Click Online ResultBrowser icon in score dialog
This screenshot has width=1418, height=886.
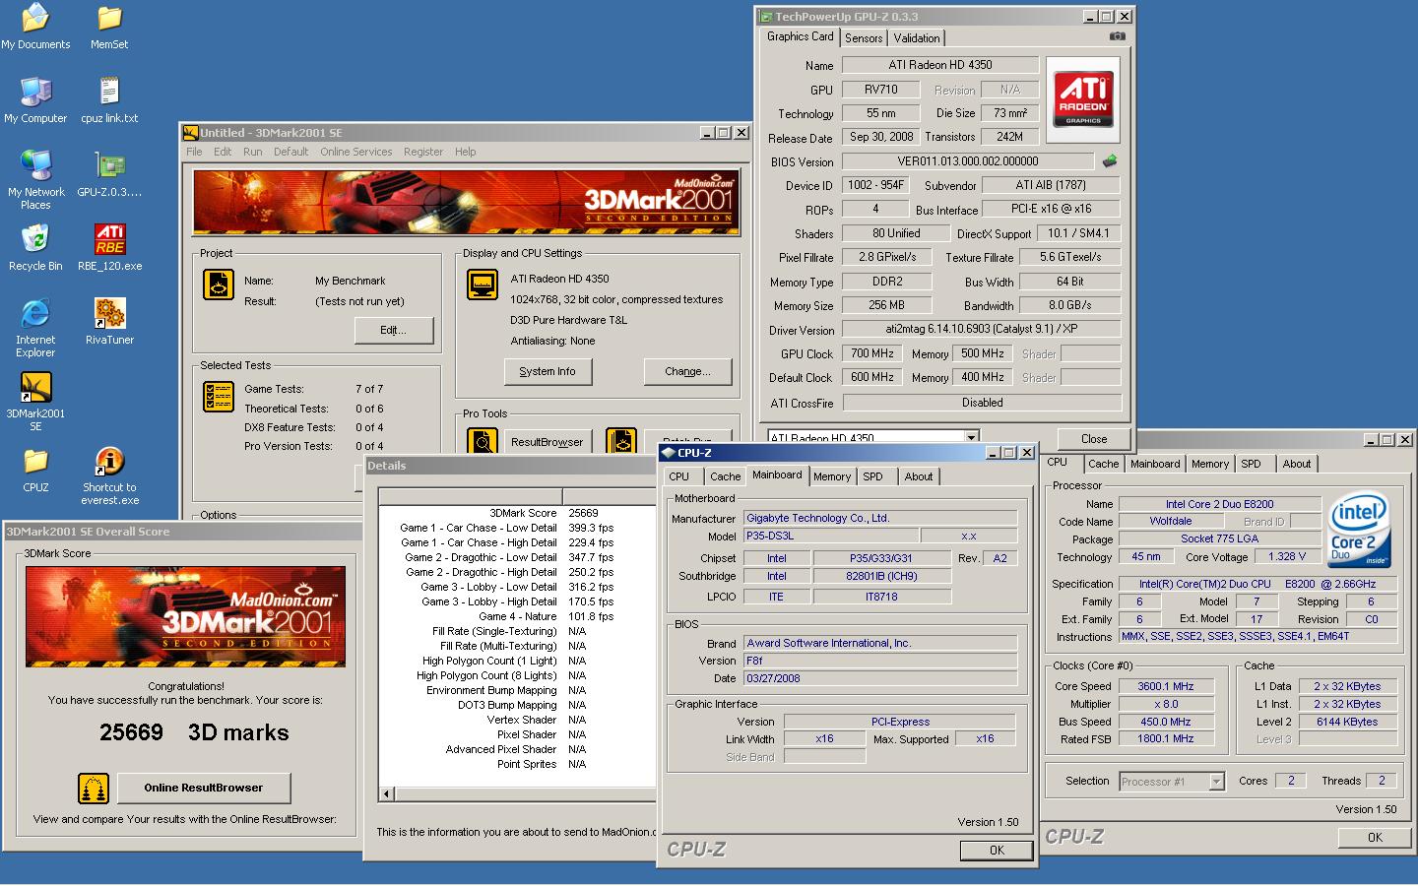coord(94,788)
